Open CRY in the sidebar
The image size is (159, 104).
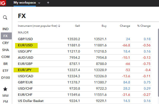tap(5, 43)
